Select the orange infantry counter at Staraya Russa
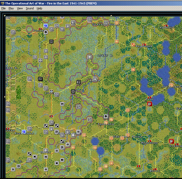The image size is (182, 179). [x=117, y=23]
